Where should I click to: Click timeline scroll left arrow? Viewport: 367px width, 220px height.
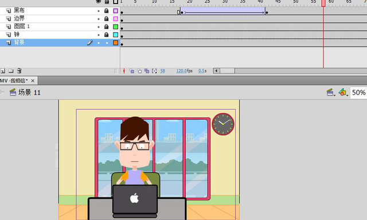[x=217, y=71]
